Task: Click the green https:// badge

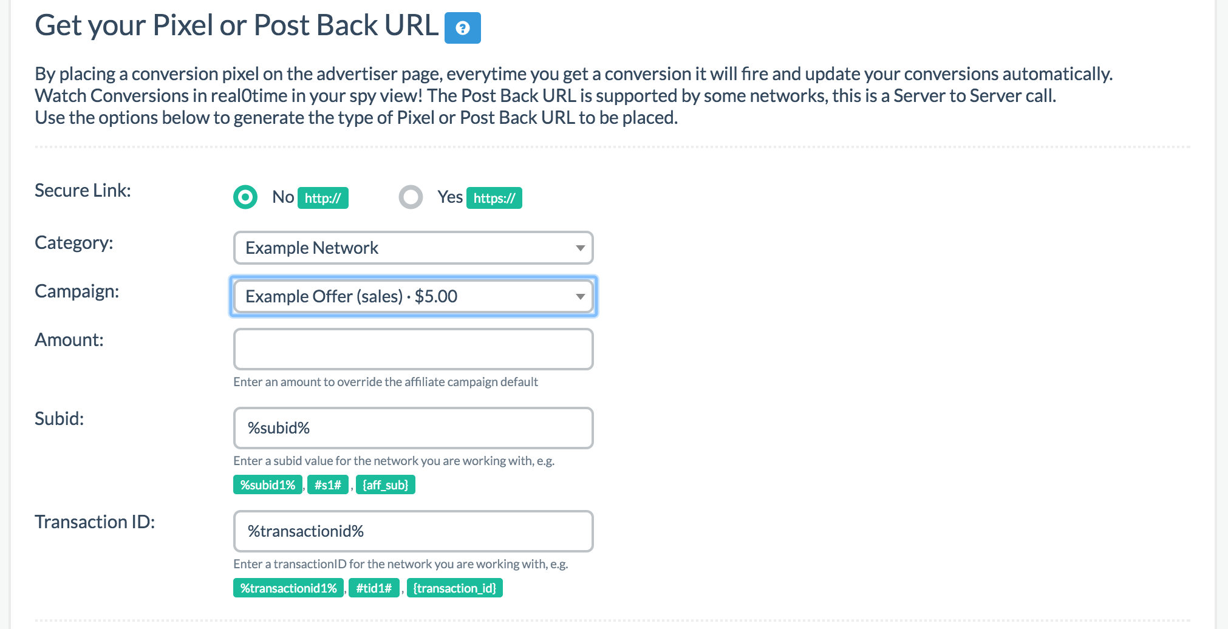Action: pyautogui.click(x=494, y=198)
